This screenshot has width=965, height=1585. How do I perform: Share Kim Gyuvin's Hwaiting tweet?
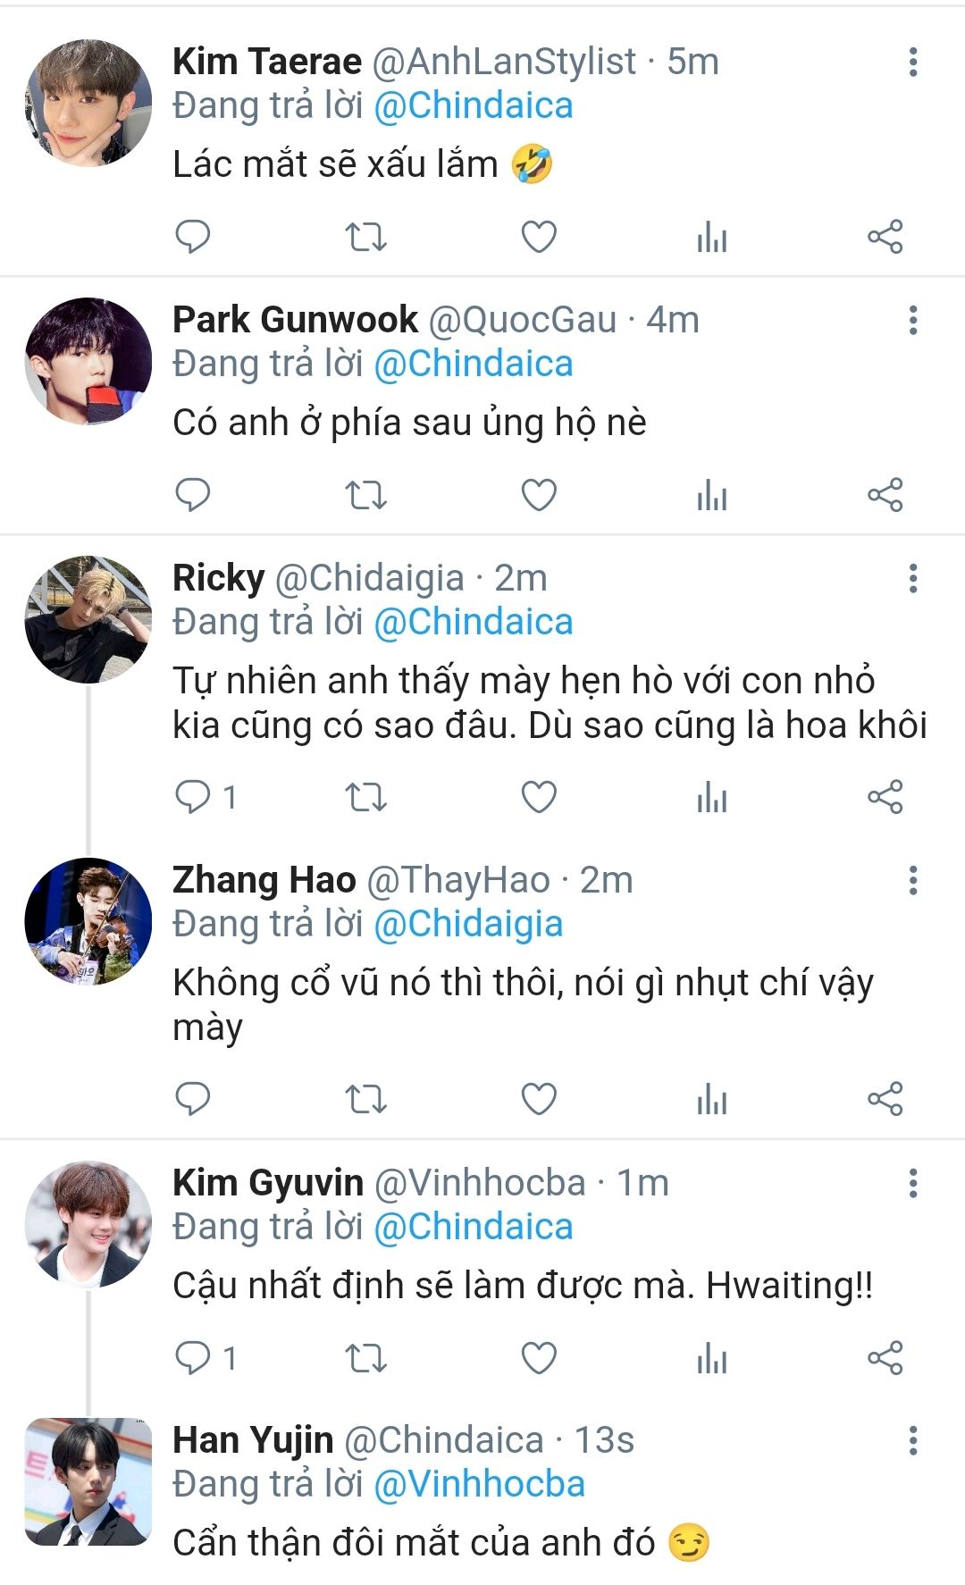pyautogui.click(x=885, y=1358)
